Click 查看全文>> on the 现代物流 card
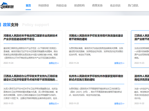The width and height of the screenshot is (149, 111). point(119,63)
